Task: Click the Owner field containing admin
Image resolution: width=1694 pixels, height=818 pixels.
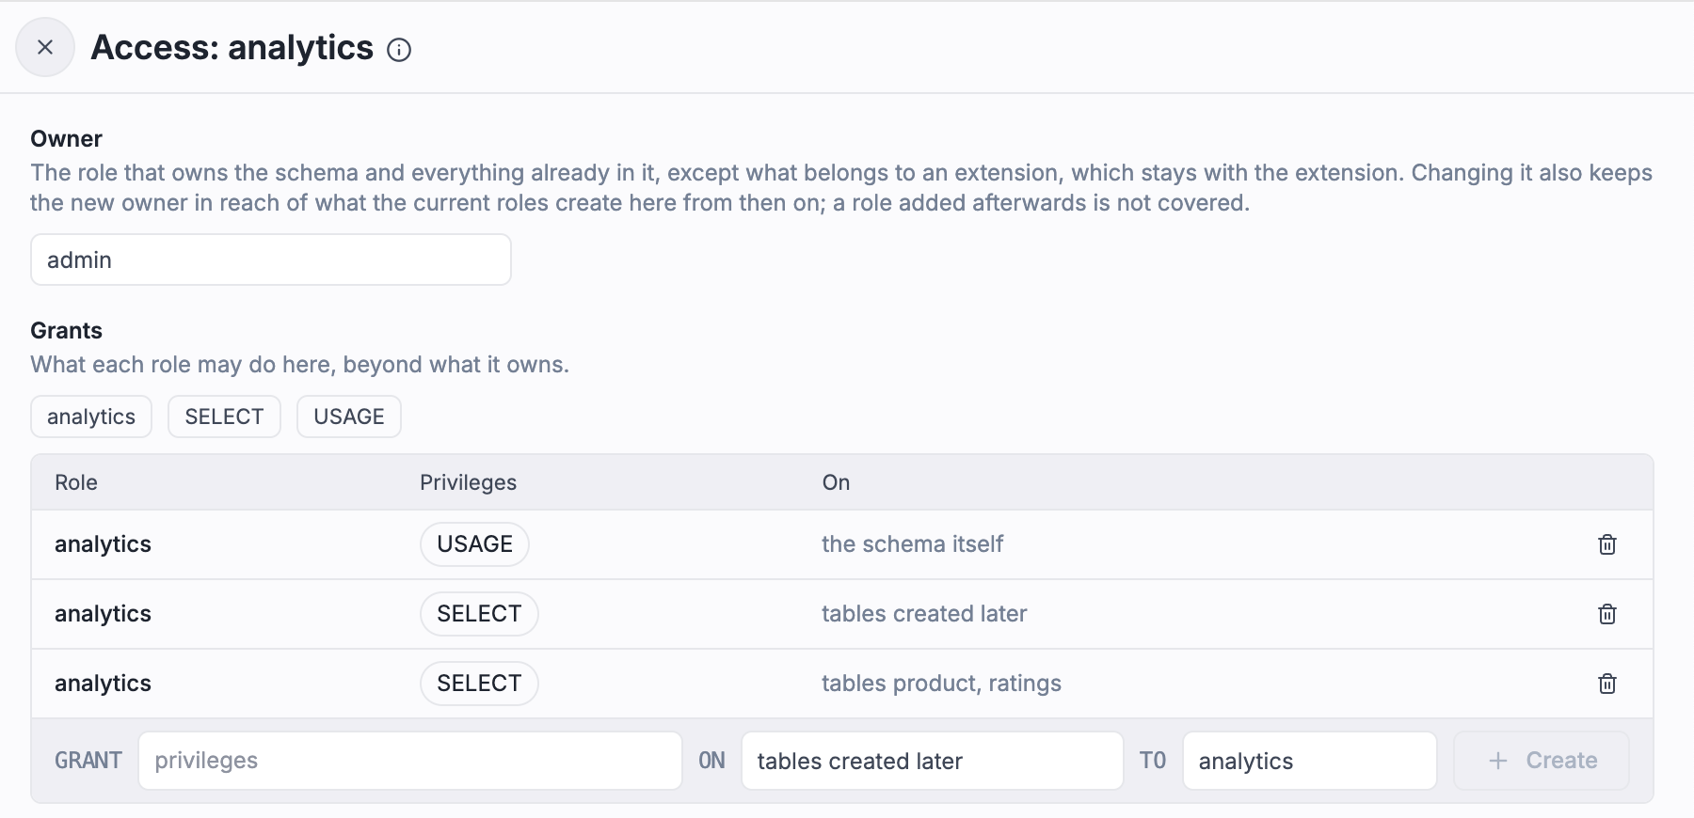Action: click(x=271, y=260)
